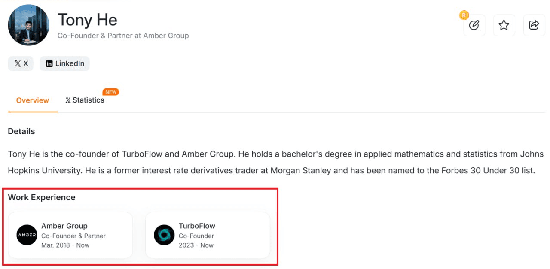Open the Amber Group work experience card
This screenshot has height=269, width=550.
(x=70, y=235)
